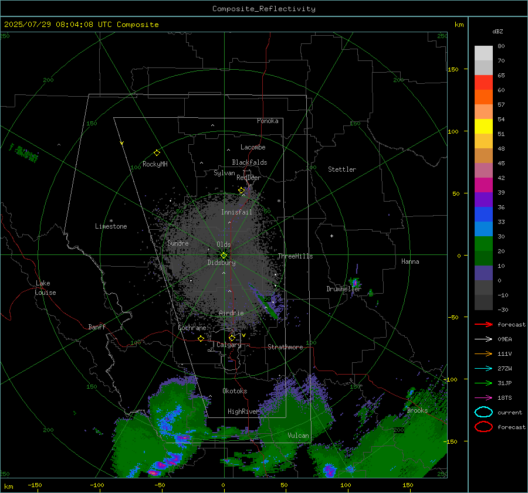Click the HighRiver label
Screen dimensions: 528x493
(243, 412)
